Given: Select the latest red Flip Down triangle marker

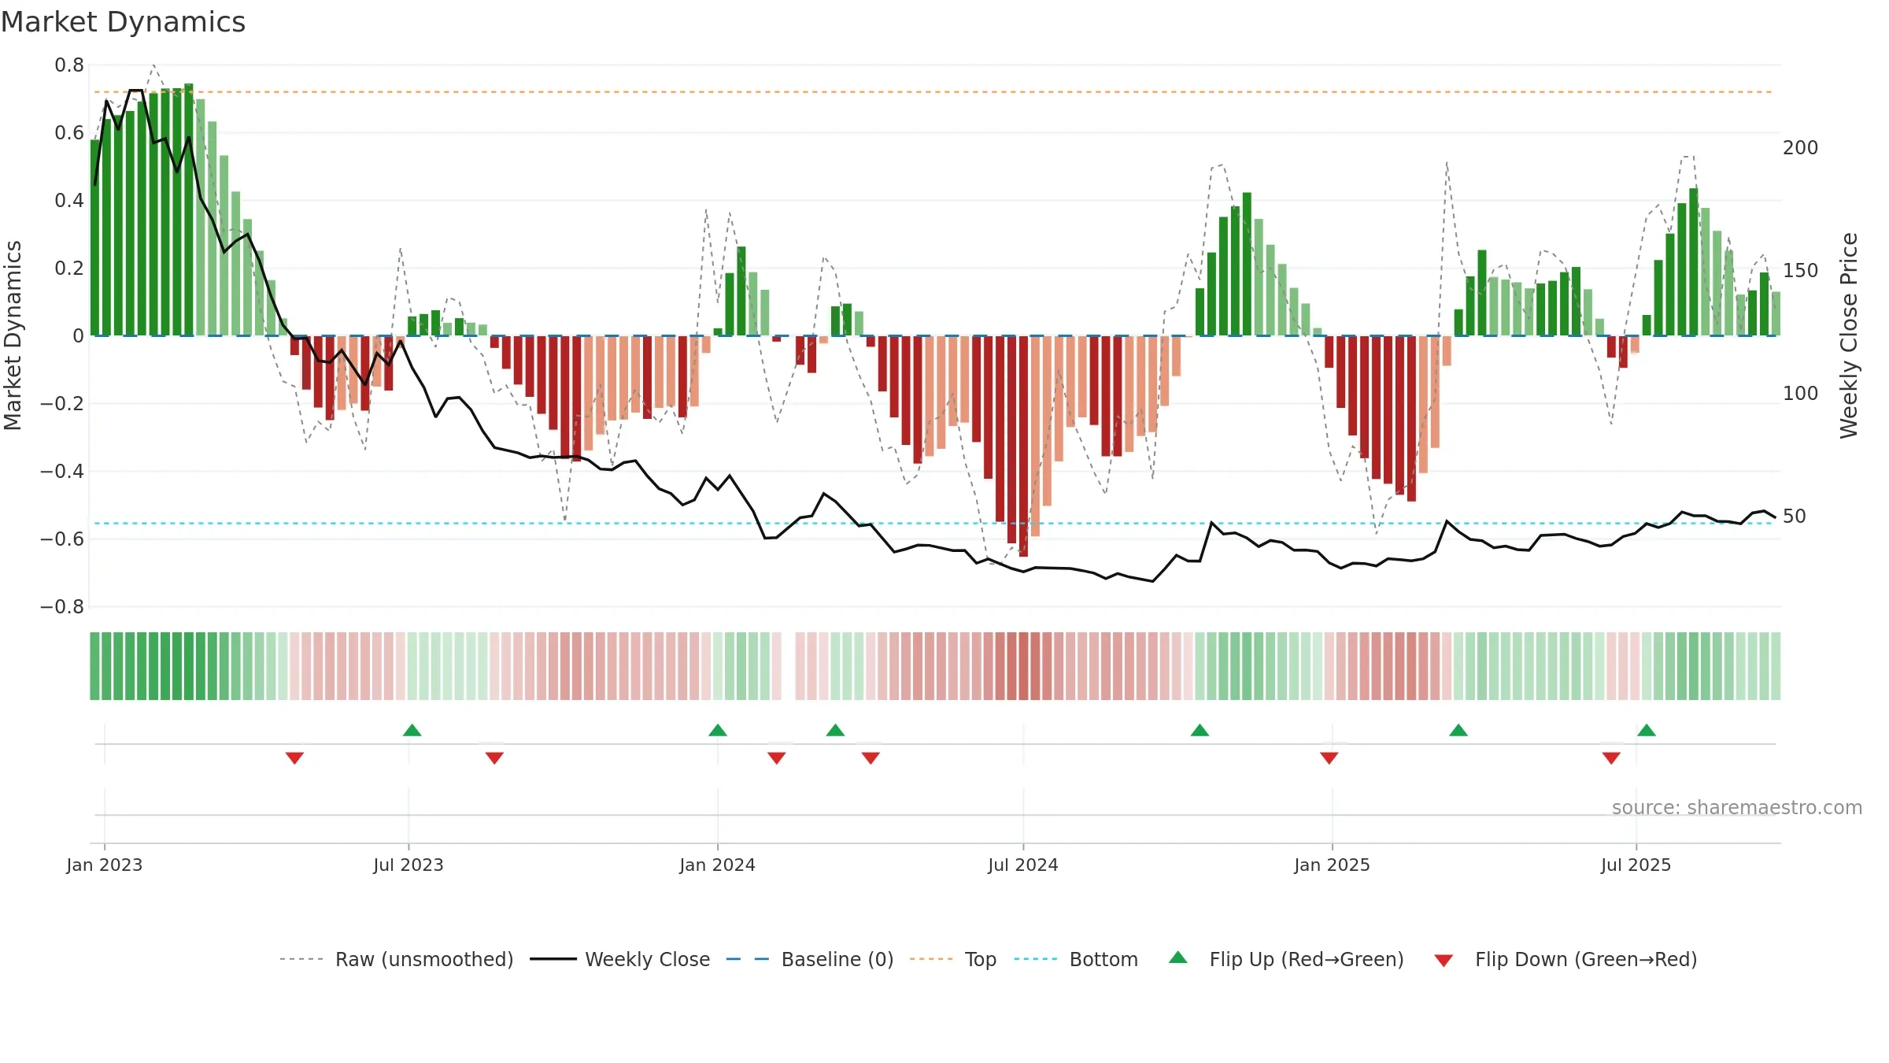Looking at the screenshot, I should click(x=1611, y=758).
